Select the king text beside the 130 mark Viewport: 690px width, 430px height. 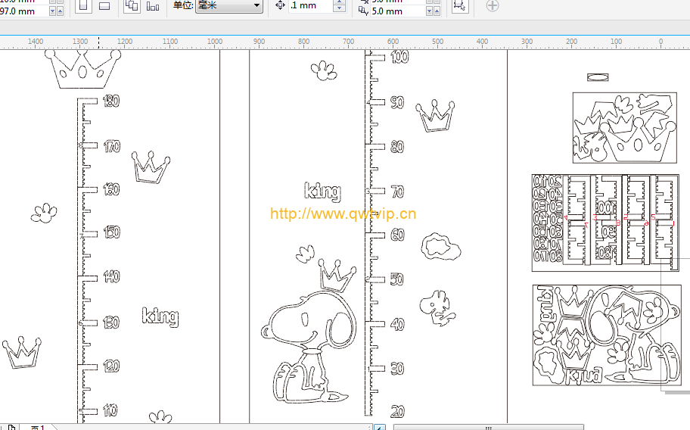coord(160,316)
